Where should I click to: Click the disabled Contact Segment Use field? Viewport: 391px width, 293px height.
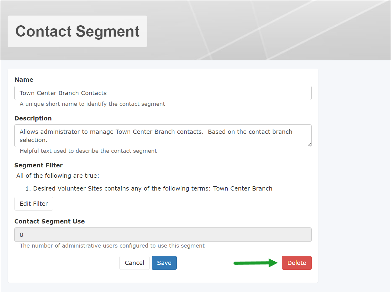pos(163,234)
